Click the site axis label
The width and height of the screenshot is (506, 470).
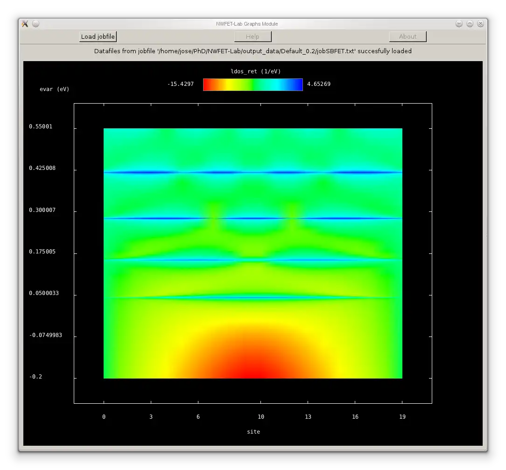point(253,432)
